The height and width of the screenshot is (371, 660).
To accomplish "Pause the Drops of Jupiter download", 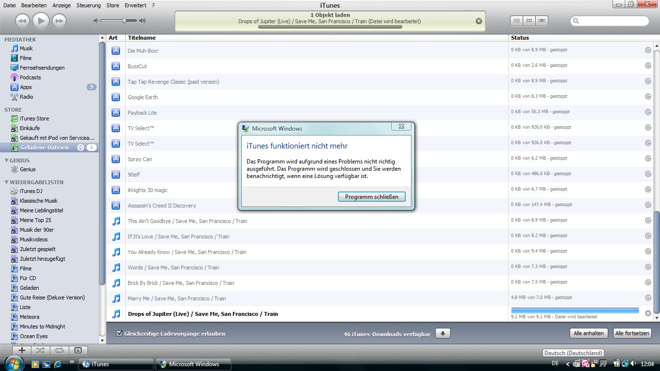I will (648, 313).
